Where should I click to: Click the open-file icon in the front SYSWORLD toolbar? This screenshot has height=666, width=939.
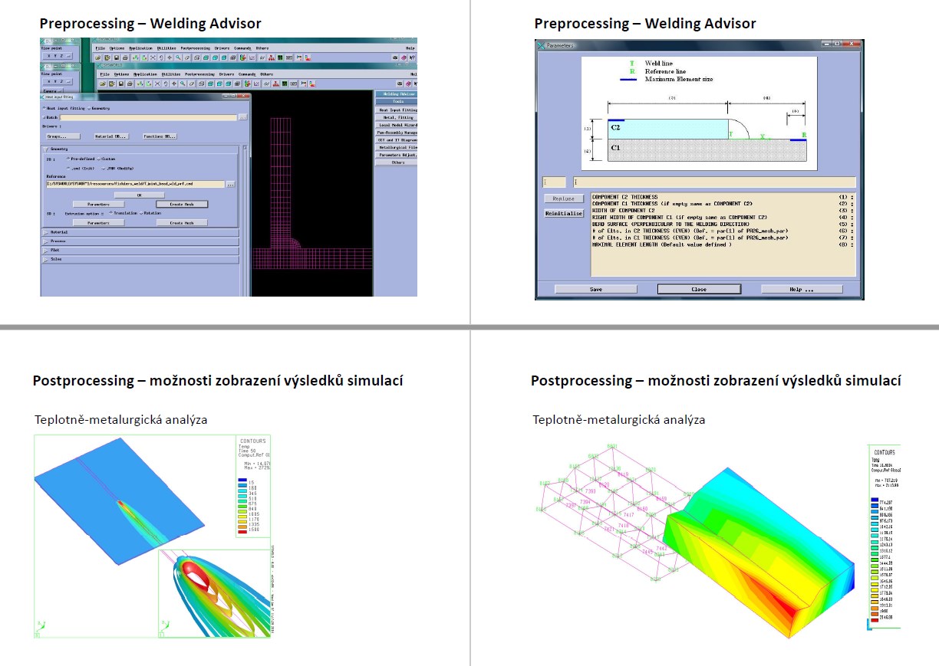pyautogui.click(x=103, y=84)
